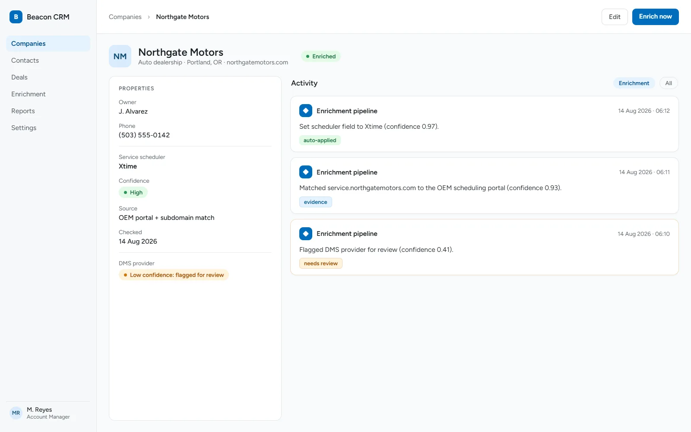The height and width of the screenshot is (432, 691).
Task: Click the Companies breadcrumb link
Action: pos(125,17)
